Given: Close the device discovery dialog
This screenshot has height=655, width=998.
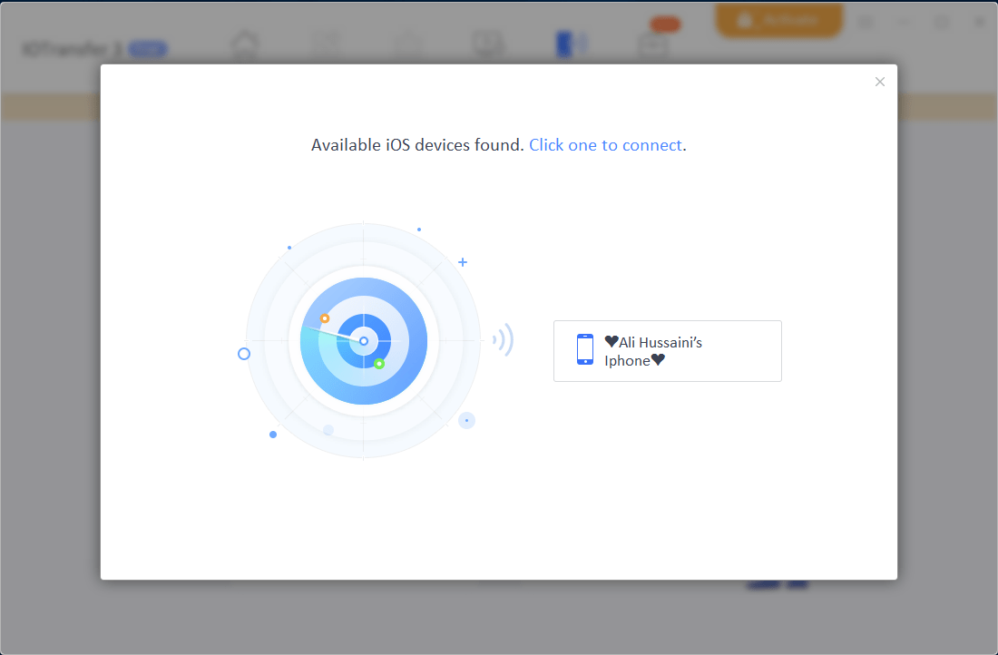Looking at the screenshot, I should coord(879,82).
